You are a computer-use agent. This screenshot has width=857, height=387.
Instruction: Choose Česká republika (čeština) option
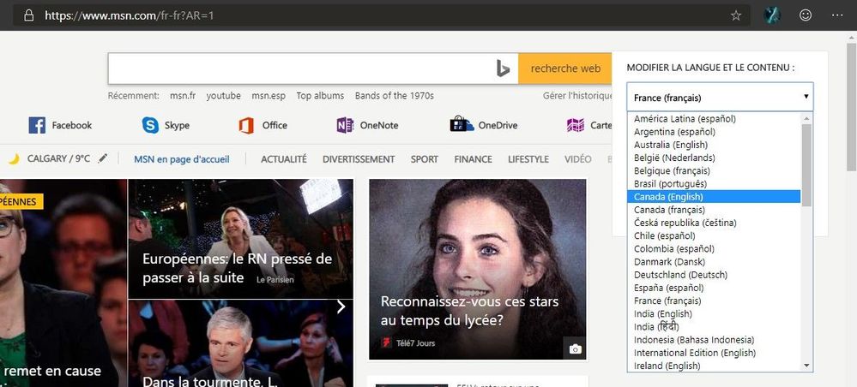714,223
